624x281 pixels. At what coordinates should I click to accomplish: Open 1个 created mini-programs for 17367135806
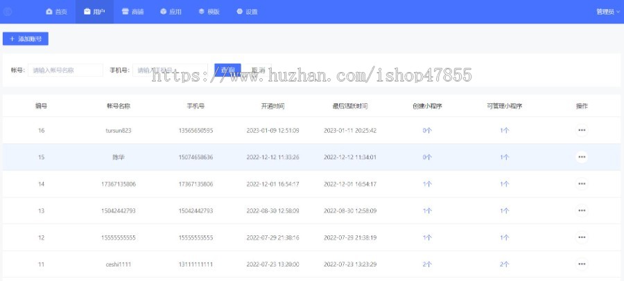pyautogui.click(x=427, y=183)
